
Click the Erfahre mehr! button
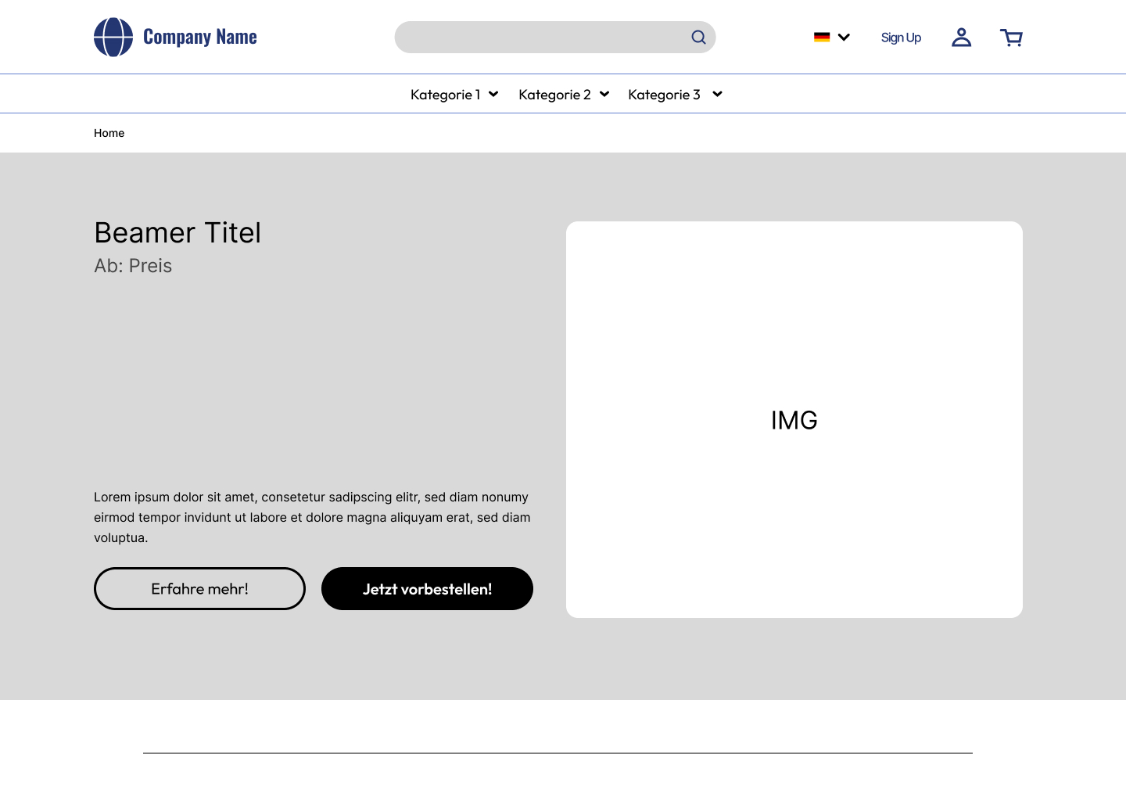pos(199,588)
